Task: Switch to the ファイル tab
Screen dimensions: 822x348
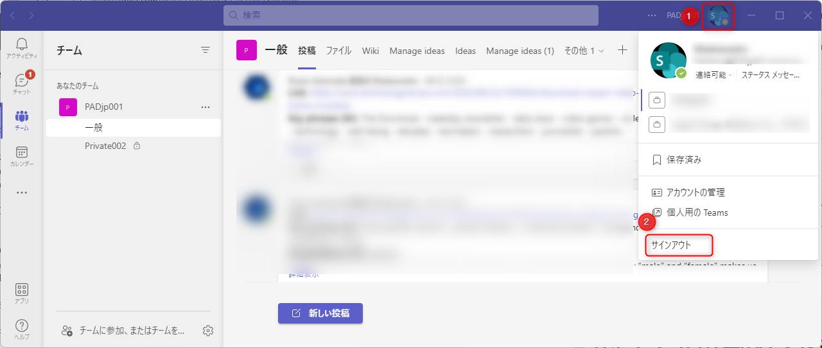Action: pyautogui.click(x=338, y=51)
